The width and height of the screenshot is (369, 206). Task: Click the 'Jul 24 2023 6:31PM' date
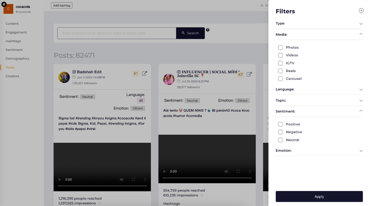(195, 81)
